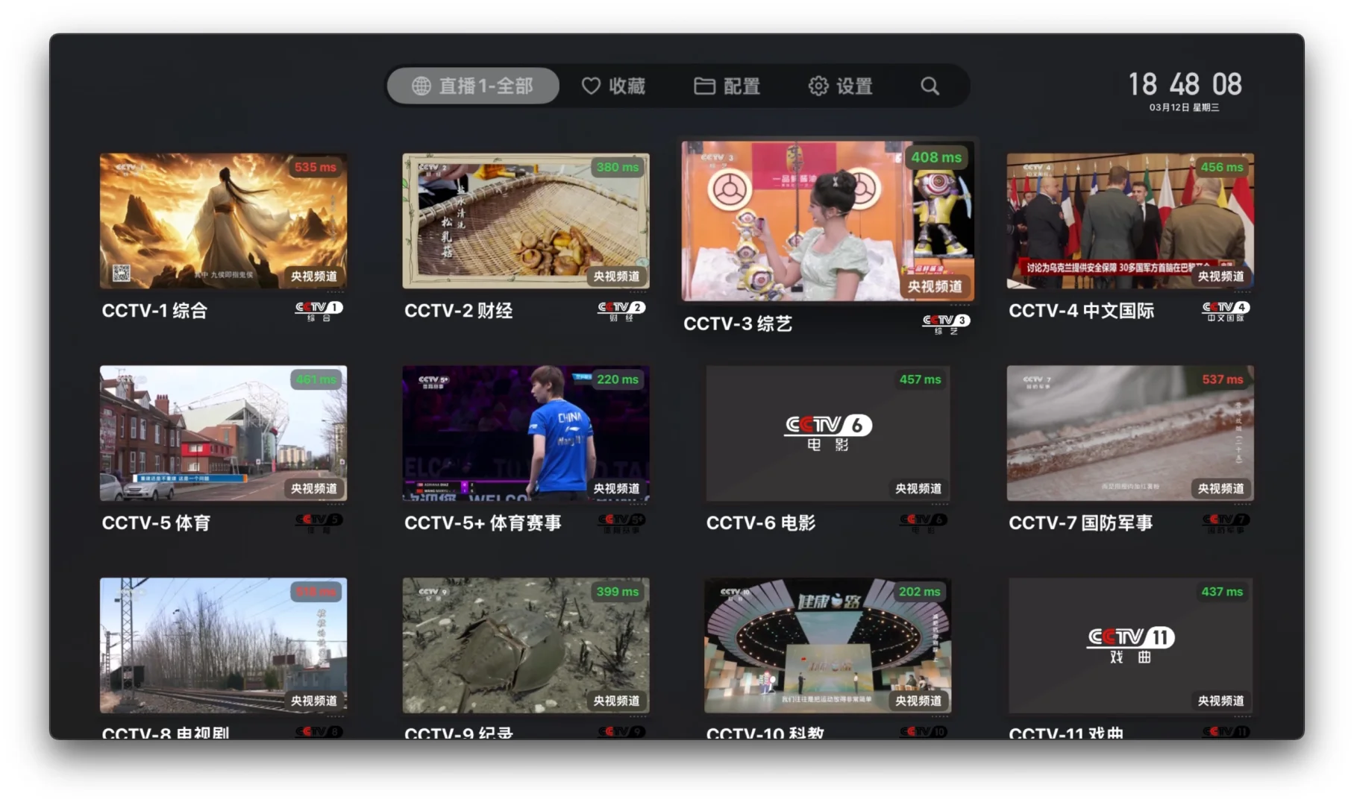Click the heart icon next to 收藏
The height and width of the screenshot is (805, 1354).
[591, 86]
